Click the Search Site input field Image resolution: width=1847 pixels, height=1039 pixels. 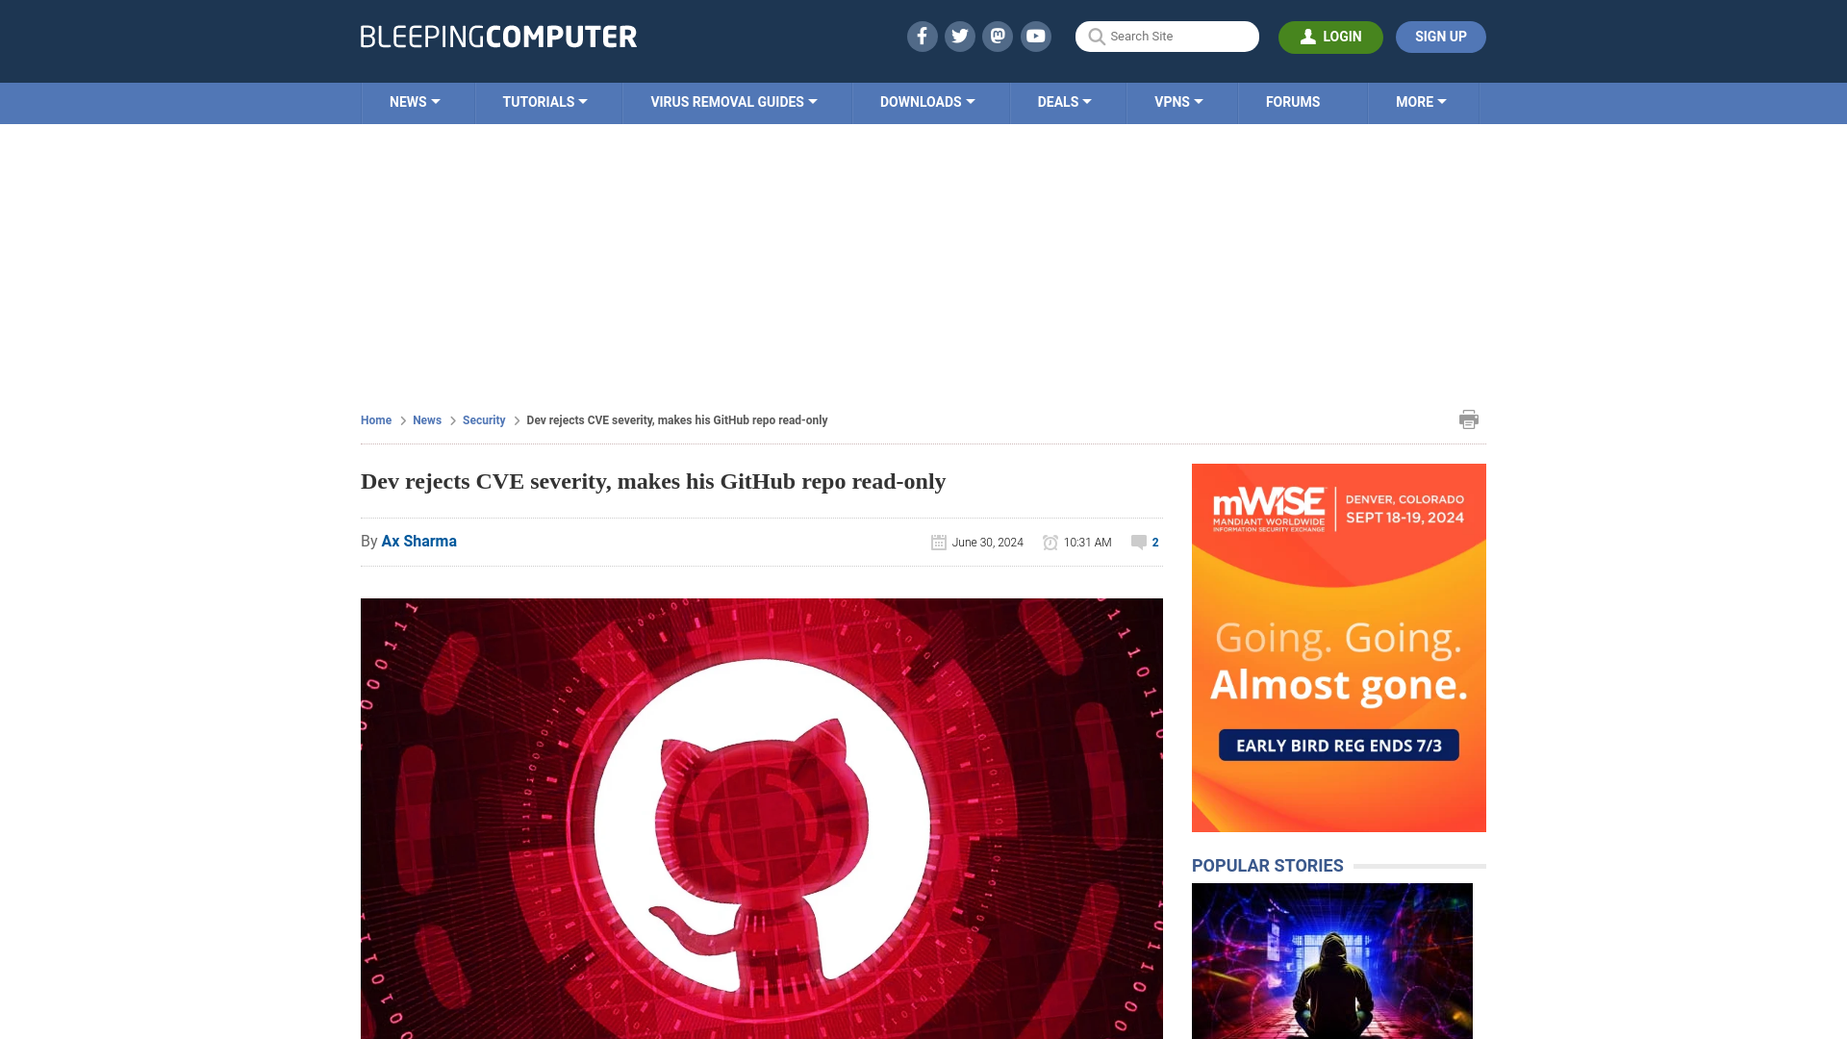[1166, 37]
